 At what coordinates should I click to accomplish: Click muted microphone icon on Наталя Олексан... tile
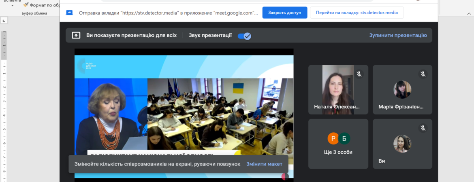359,74
